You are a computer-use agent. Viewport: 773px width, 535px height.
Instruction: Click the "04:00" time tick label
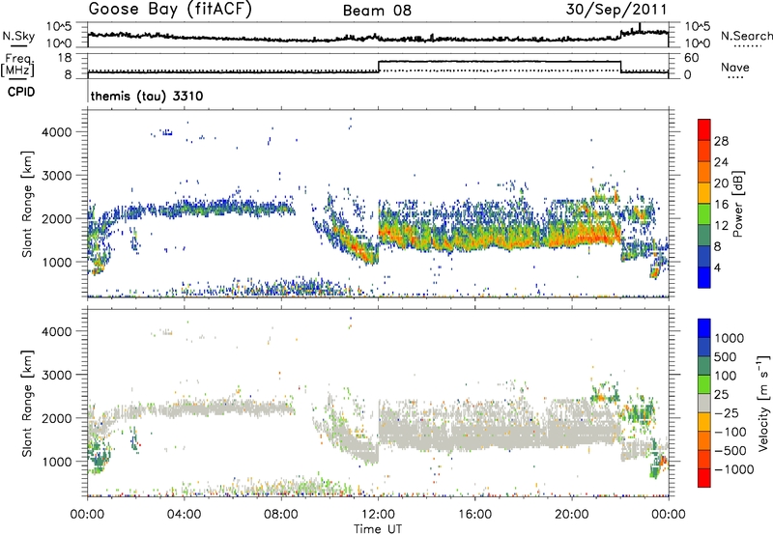[184, 515]
